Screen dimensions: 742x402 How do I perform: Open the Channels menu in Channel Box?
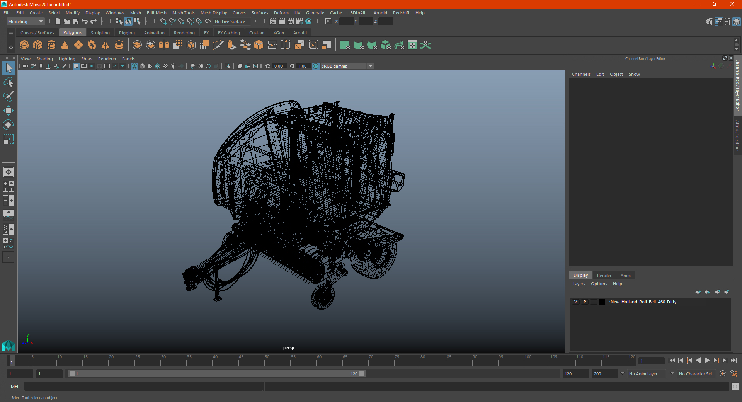tap(581, 74)
